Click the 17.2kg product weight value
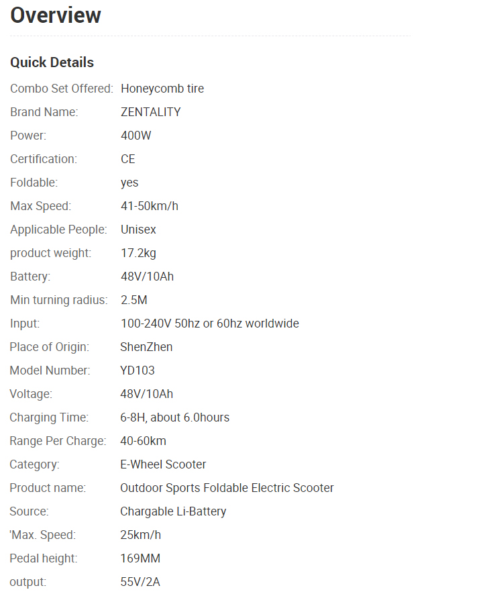 pos(138,253)
